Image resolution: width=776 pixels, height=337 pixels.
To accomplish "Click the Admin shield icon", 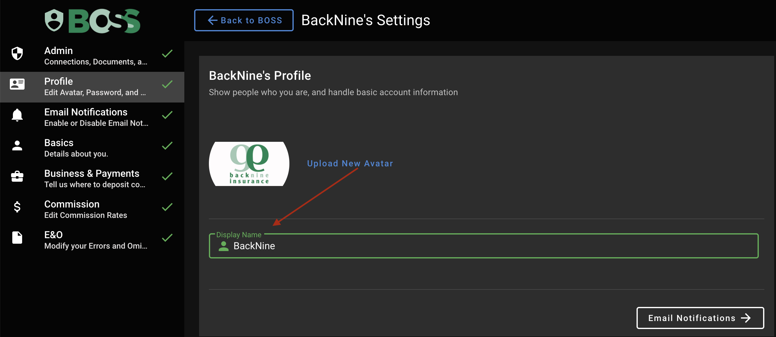I will click(x=17, y=54).
